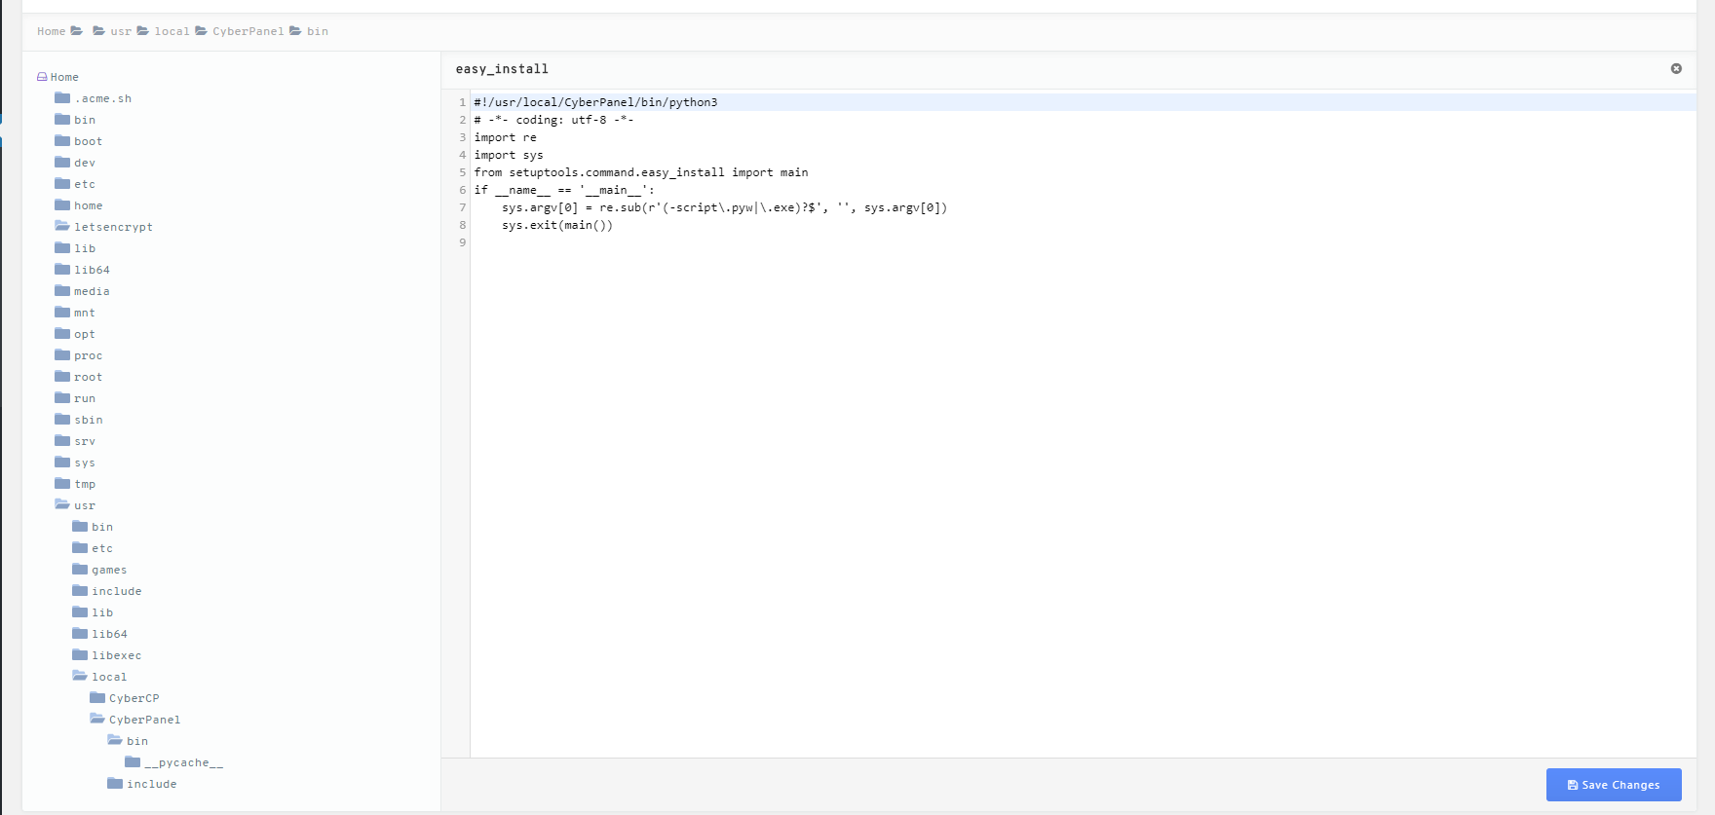Click the if __name__ code line
This screenshot has width=1715, height=815.
click(564, 190)
